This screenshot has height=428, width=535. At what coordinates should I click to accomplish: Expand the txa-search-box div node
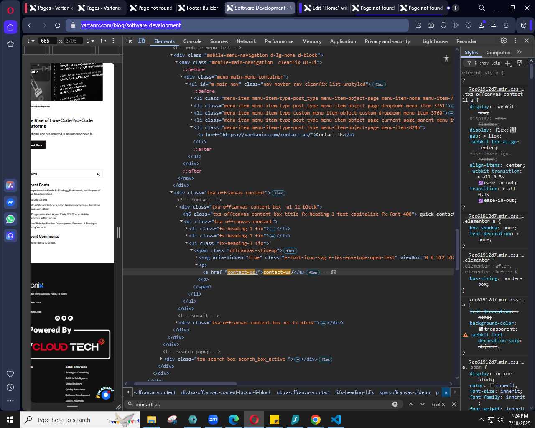161,359
